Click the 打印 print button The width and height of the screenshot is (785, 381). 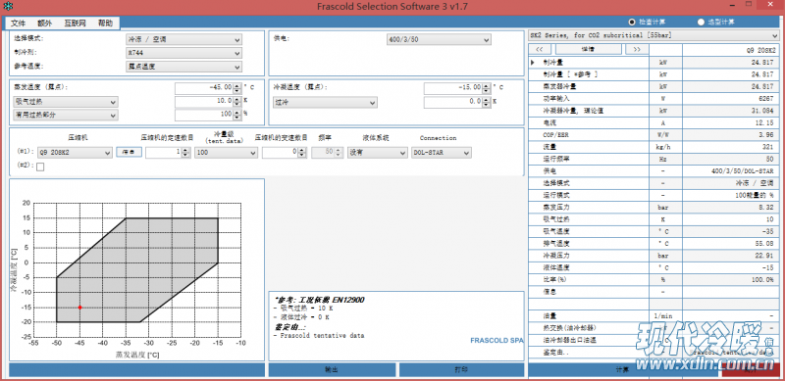461,370
